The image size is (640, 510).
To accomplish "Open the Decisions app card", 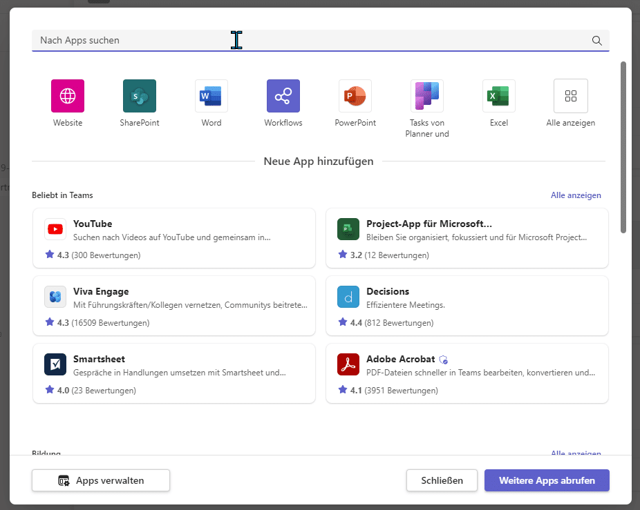I will click(467, 306).
